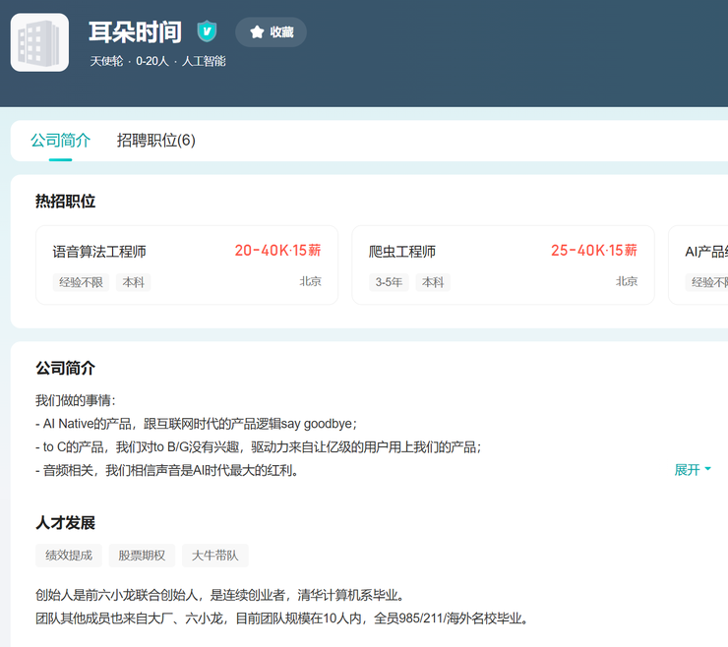The height and width of the screenshot is (647, 728).
Task: Open the 爬虫工程师 job listing
Action: (402, 252)
